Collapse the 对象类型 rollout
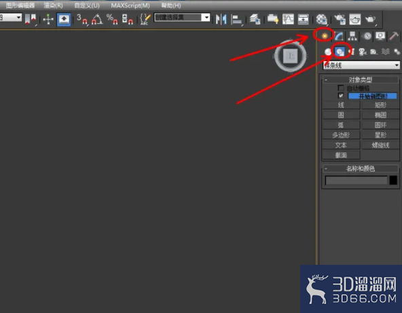This screenshot has height=313, width=402. click(x=360, y=79)
